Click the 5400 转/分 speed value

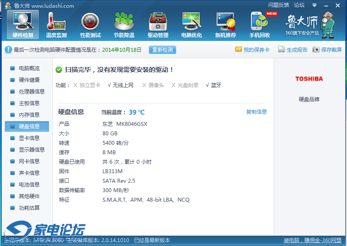[115, 143]
